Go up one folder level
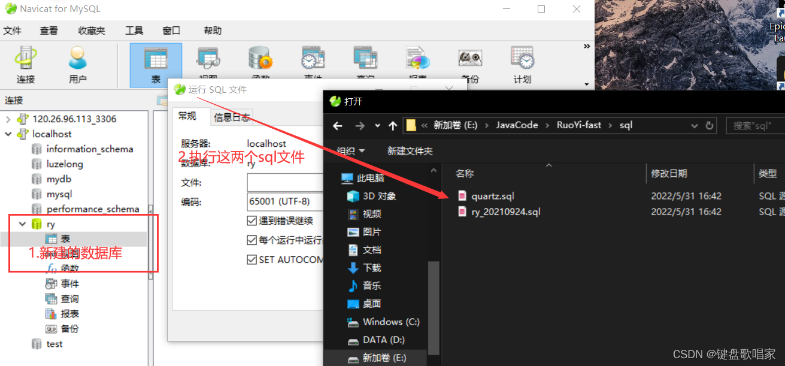The image size is (785, 366). point(393,125)
